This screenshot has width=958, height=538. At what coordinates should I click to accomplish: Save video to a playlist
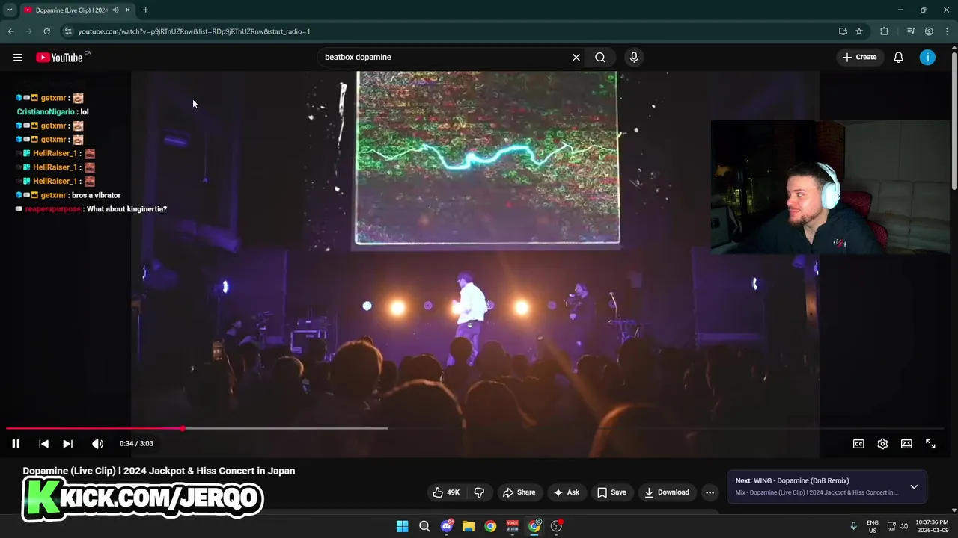tap(611, 492)
